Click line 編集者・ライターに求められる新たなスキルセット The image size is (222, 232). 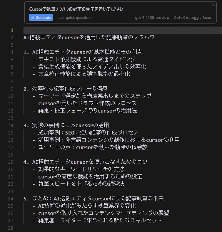[100, 220]
